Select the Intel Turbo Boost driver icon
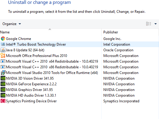The height and width of the screenshot is (119, 159). pyautogui.click(x=3, y=44)
